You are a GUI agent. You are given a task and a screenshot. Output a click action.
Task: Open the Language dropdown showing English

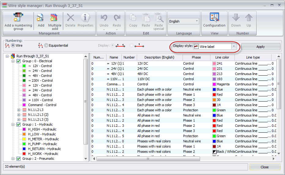point(184,21)
